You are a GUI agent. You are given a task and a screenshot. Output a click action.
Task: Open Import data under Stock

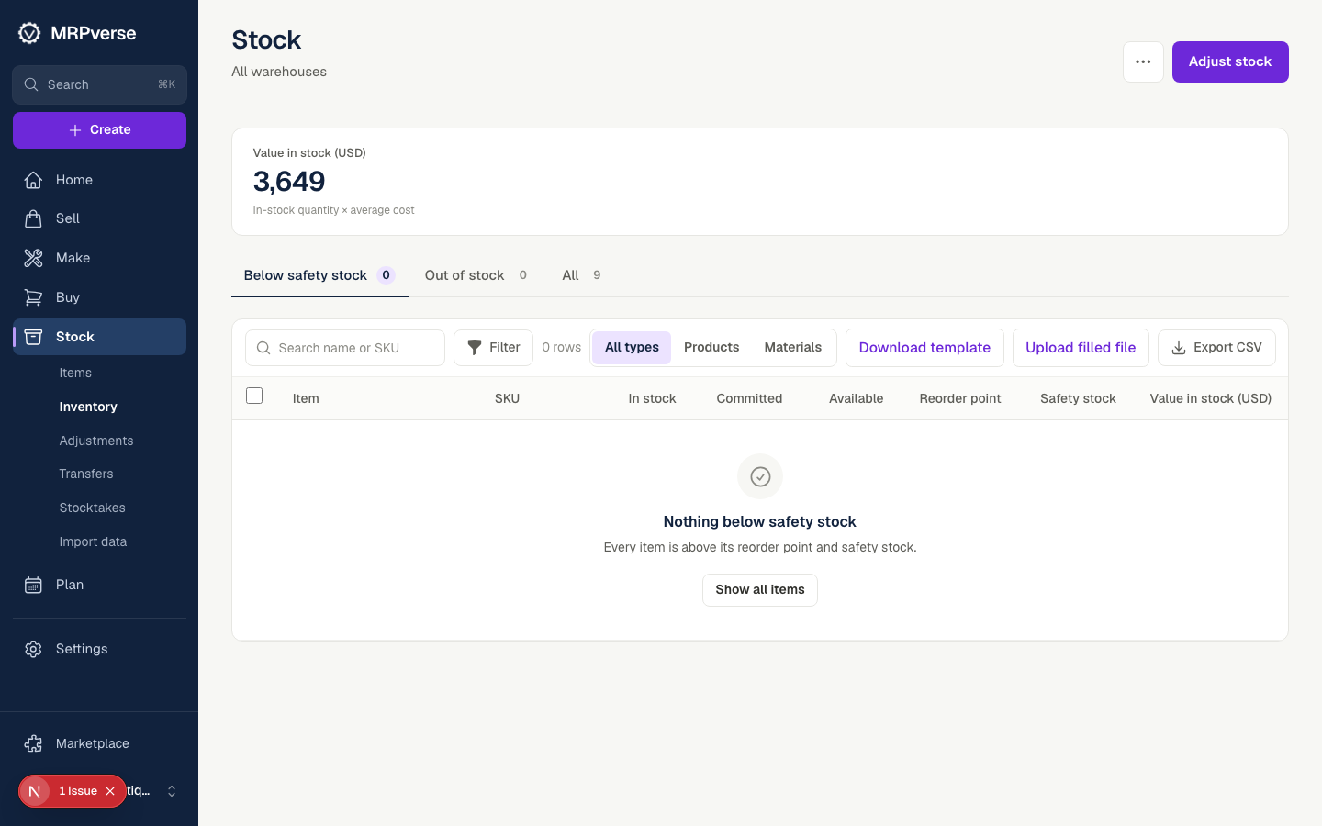(x=93, y=541)
